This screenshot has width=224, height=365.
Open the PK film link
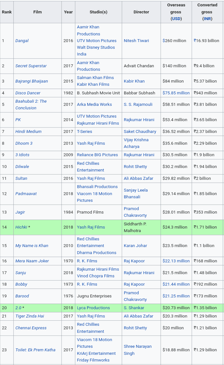click(18, 120)
